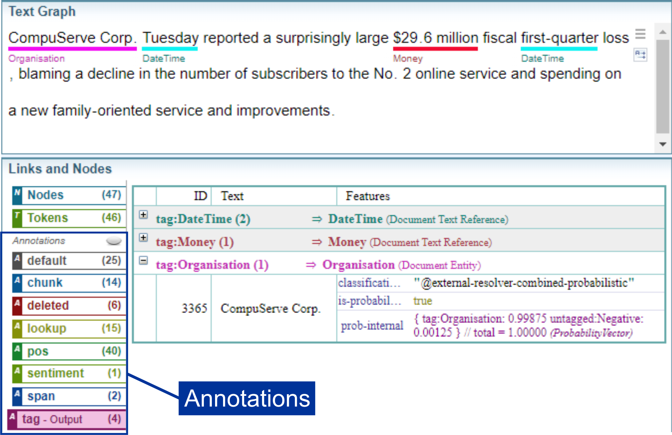This screenshot has height=435, width=672.
Task: Click the annotation layout icon below the menu
Action: pyautogui.click(x=640, y=55)
